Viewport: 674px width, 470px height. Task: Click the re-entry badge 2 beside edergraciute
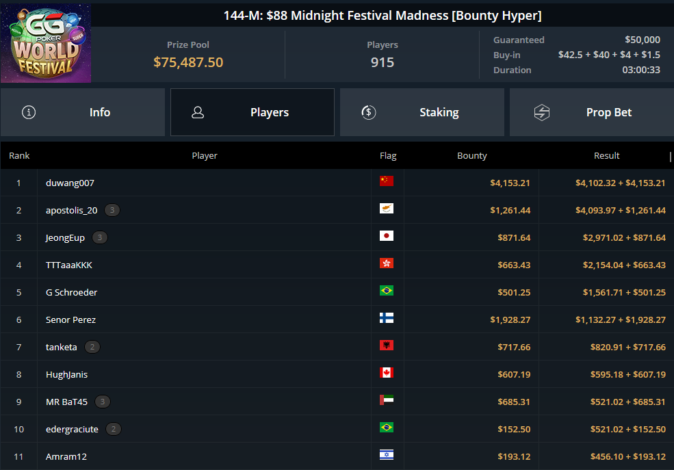(x=114, y=429)
